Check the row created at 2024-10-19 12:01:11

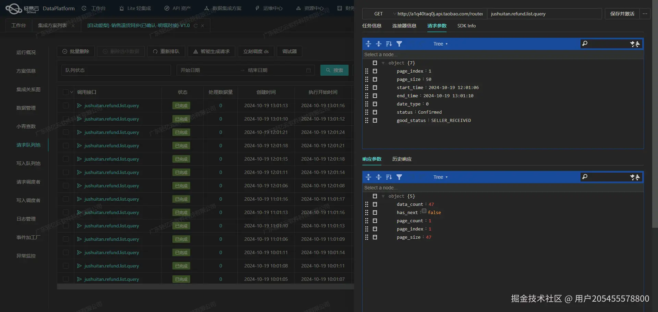tap(66, 172)
